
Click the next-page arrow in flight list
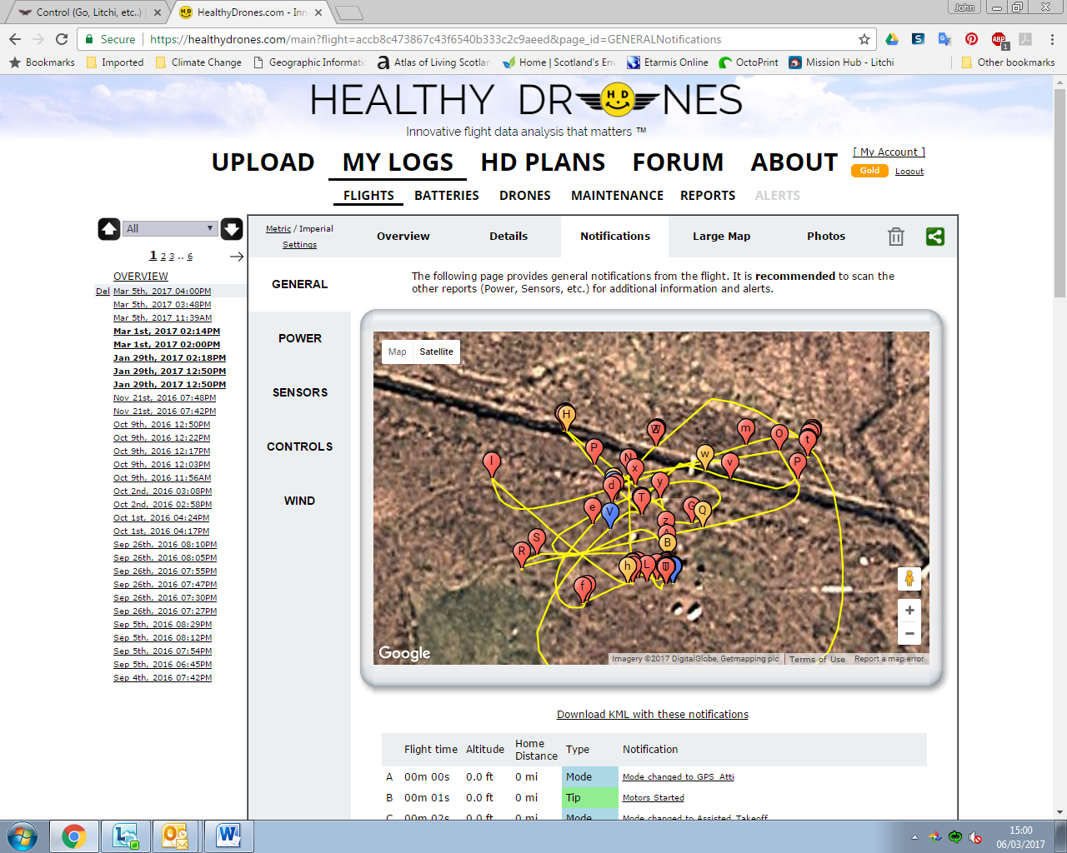coord(237,257)
